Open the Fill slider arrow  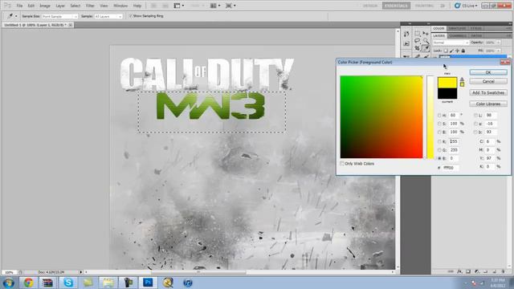[x=498, y=51]
